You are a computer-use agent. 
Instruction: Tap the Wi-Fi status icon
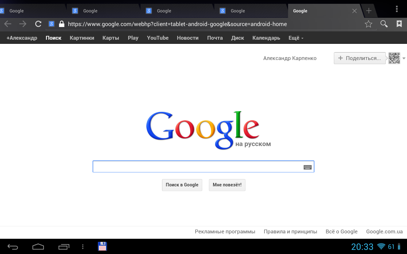coord(381,246)
